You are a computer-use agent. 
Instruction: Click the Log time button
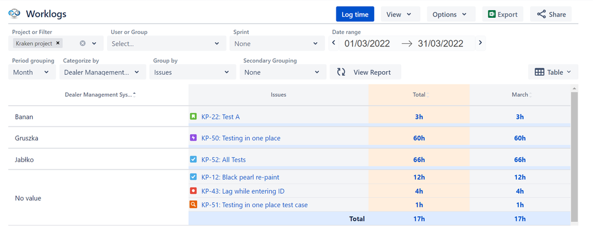(355, 14)
